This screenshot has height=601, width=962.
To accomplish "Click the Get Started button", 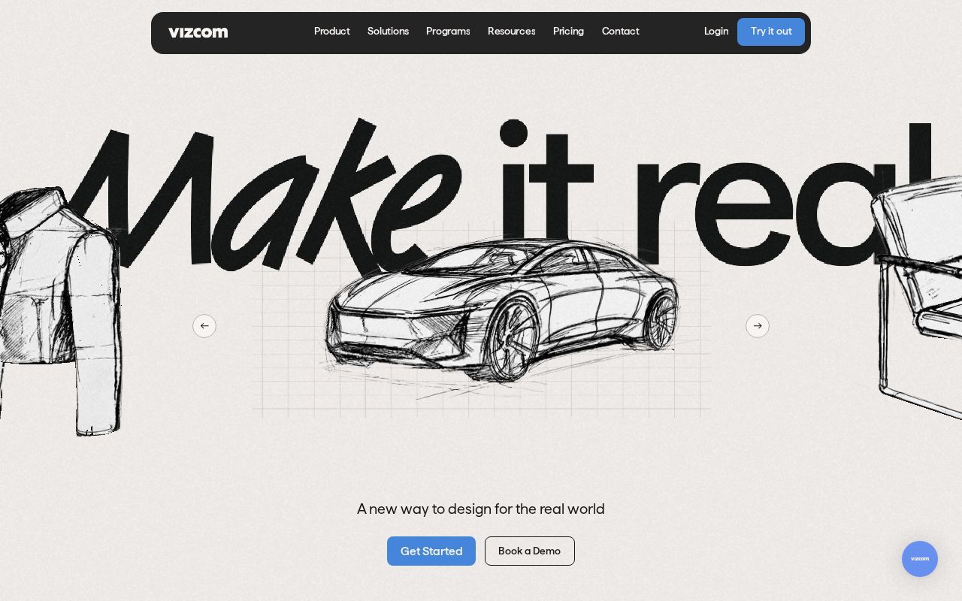I will click(x=431, y=551).
